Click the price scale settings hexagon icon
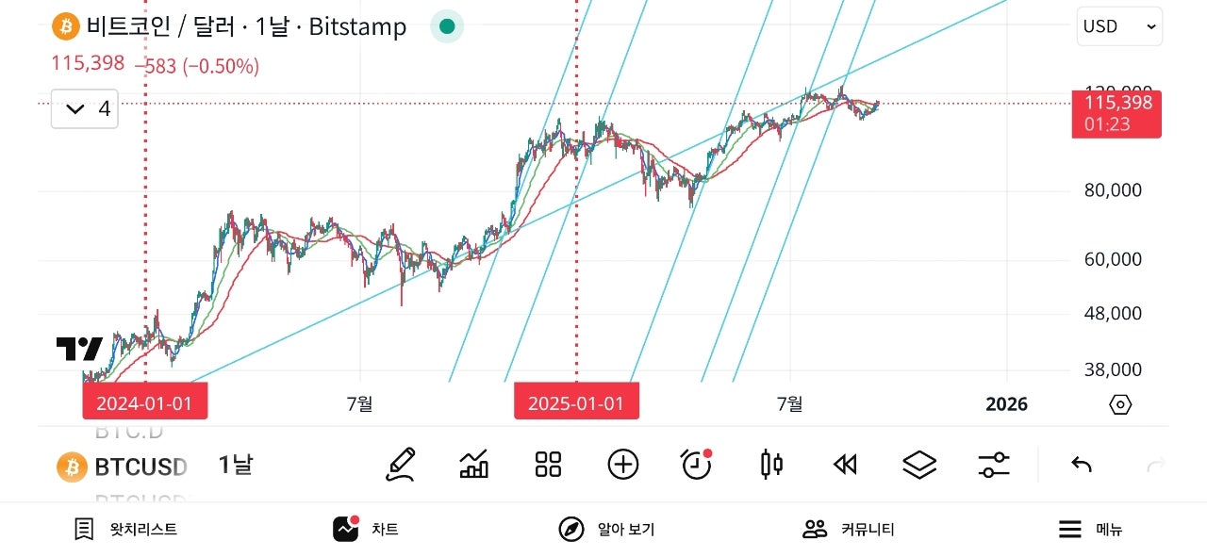1207x557 pixels. click(1120, 405)
